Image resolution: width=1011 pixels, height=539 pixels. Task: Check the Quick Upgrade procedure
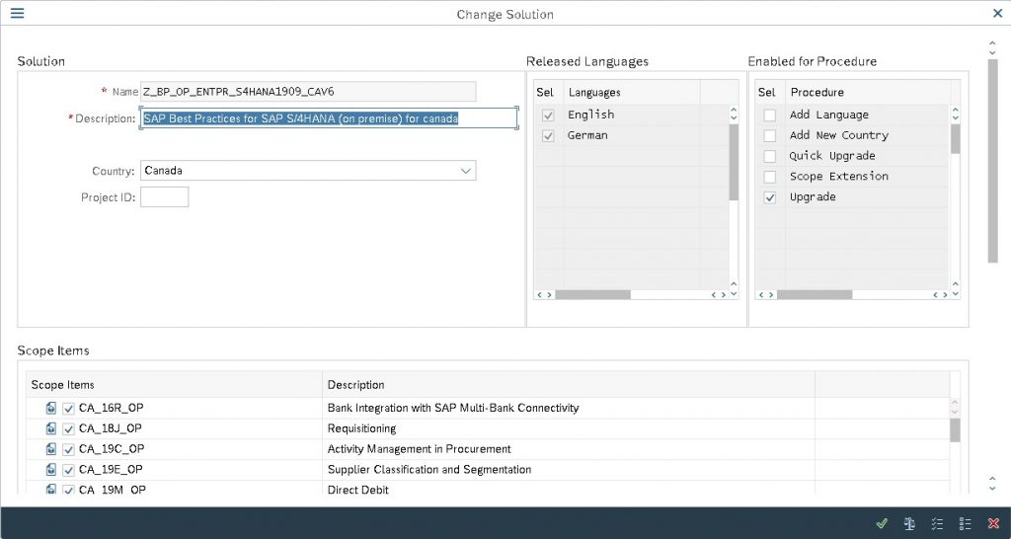[x=770, y=157]
